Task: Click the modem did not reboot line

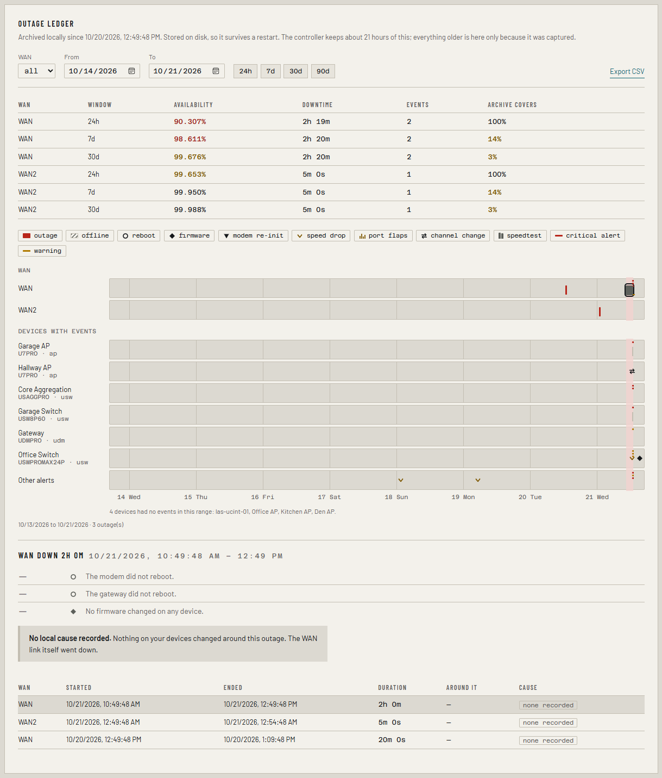Action: [x=130, y=577]
